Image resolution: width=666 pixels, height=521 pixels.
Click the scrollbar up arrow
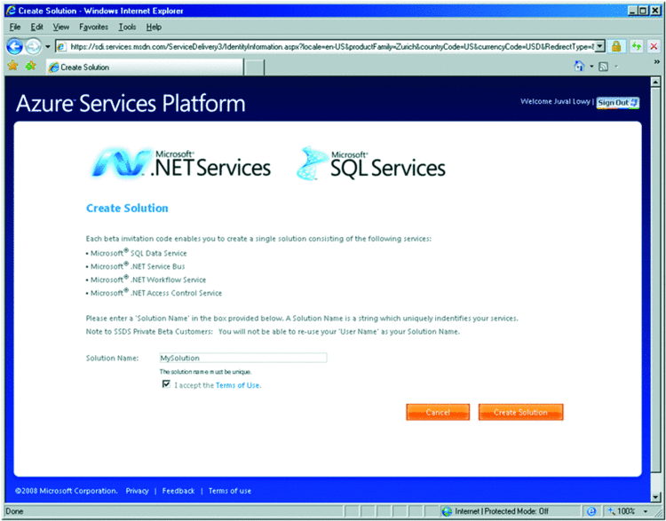(x=655, y=82)
